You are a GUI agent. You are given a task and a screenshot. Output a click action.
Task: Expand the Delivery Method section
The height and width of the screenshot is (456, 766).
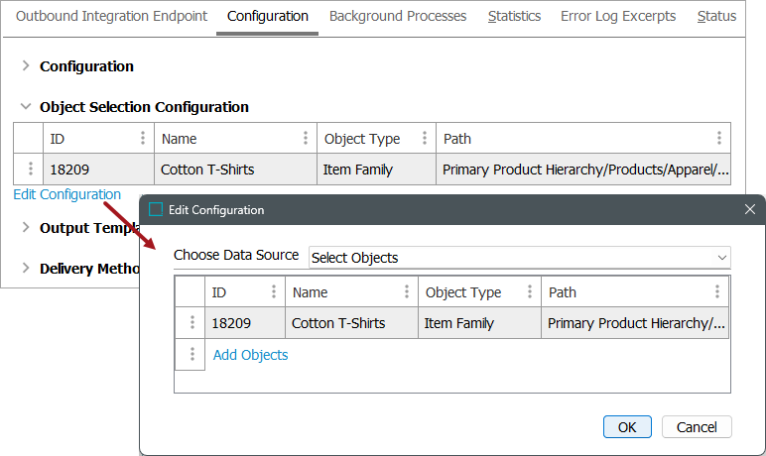[26, 269]
